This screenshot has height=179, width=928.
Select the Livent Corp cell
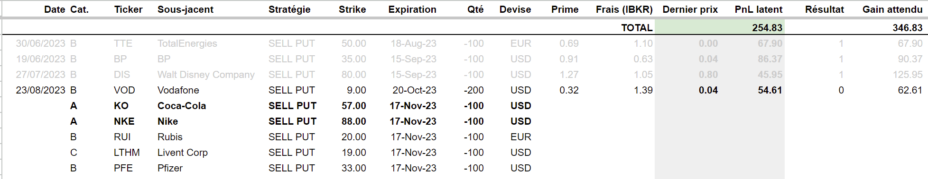click(183, 153)
